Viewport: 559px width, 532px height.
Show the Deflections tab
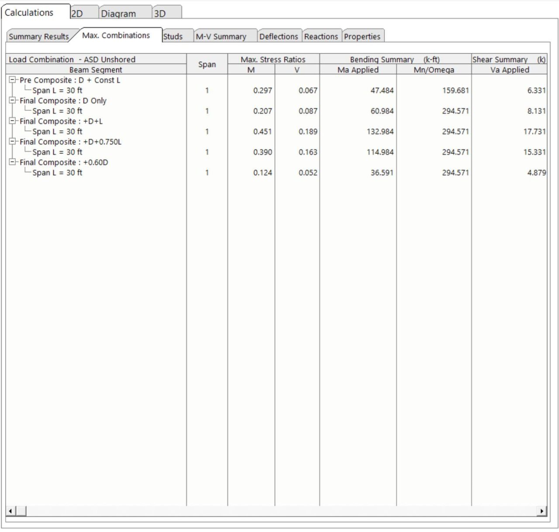pos(278,37)
